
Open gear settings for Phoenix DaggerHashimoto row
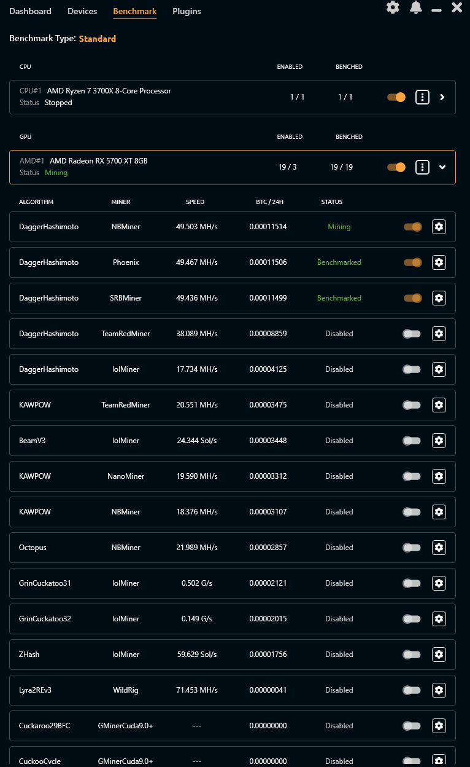[439, 262]
